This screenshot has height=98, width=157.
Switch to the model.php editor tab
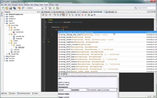click(x=47, y=12)
